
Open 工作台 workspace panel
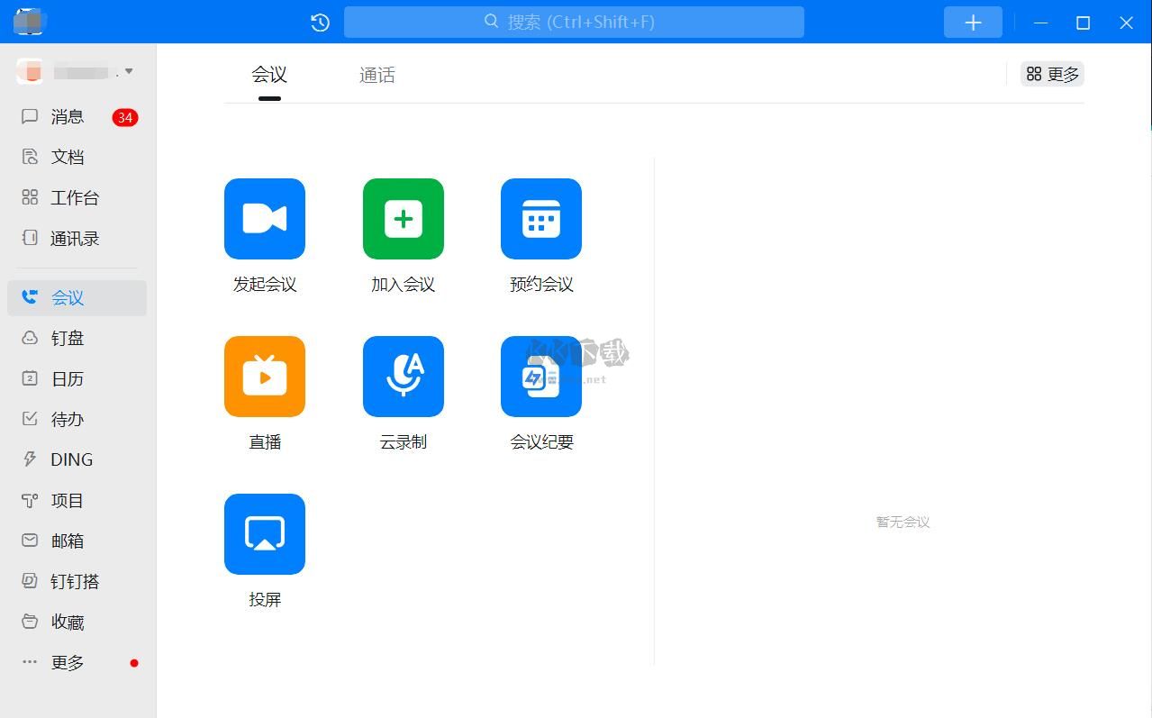tap(74, 197)
